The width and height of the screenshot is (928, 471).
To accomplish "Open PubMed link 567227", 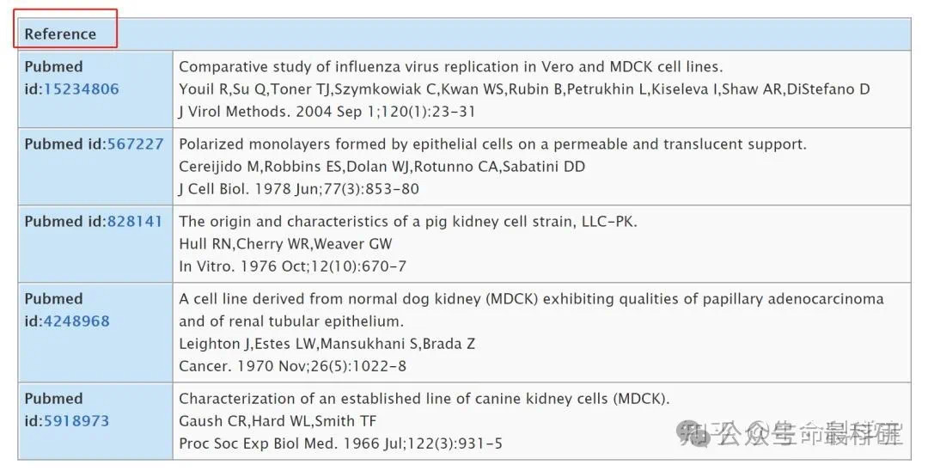I will click(135, 144).
